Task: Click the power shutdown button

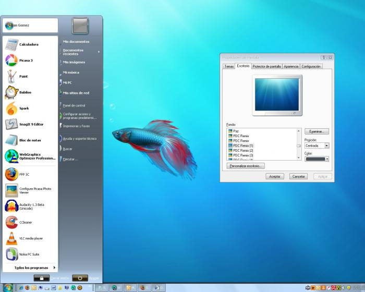Action: [x=80, y=278]
